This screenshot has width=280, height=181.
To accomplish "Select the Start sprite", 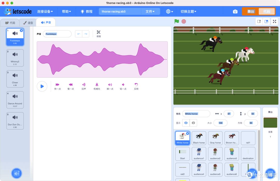I will (x=183, y=154).
